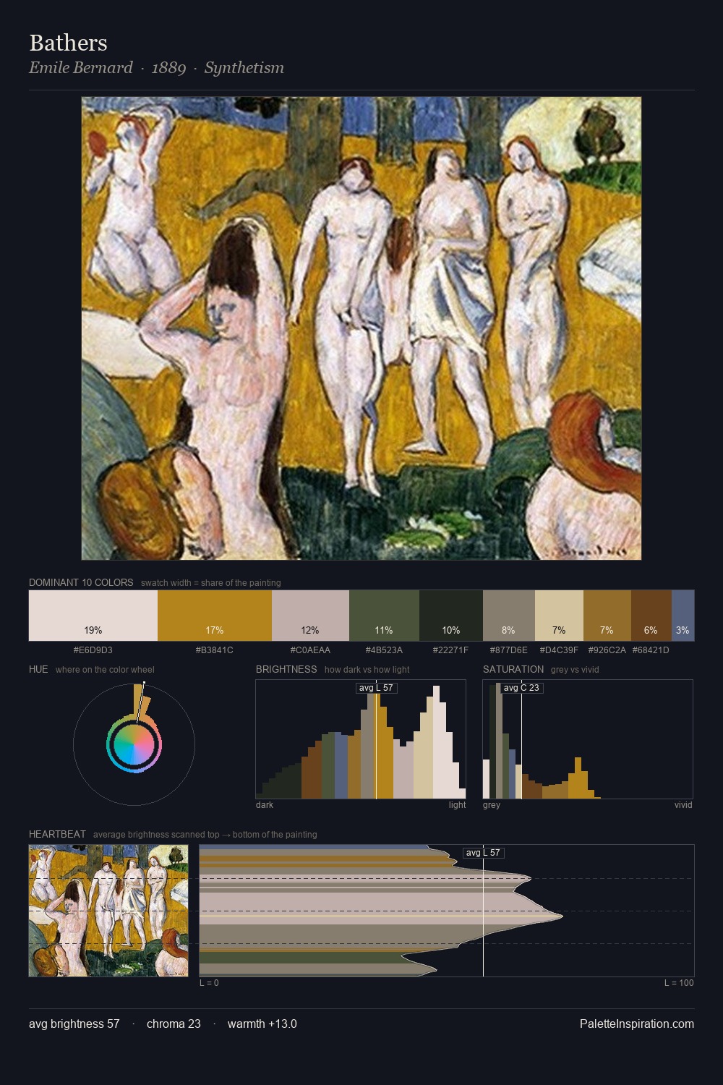723x1085 pixels.
Task: Click the L = 100 axis label
Action: pos(679,983)
